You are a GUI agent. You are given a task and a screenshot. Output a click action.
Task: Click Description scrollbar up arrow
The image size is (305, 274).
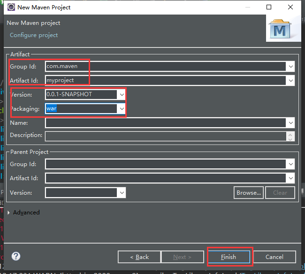290,134
